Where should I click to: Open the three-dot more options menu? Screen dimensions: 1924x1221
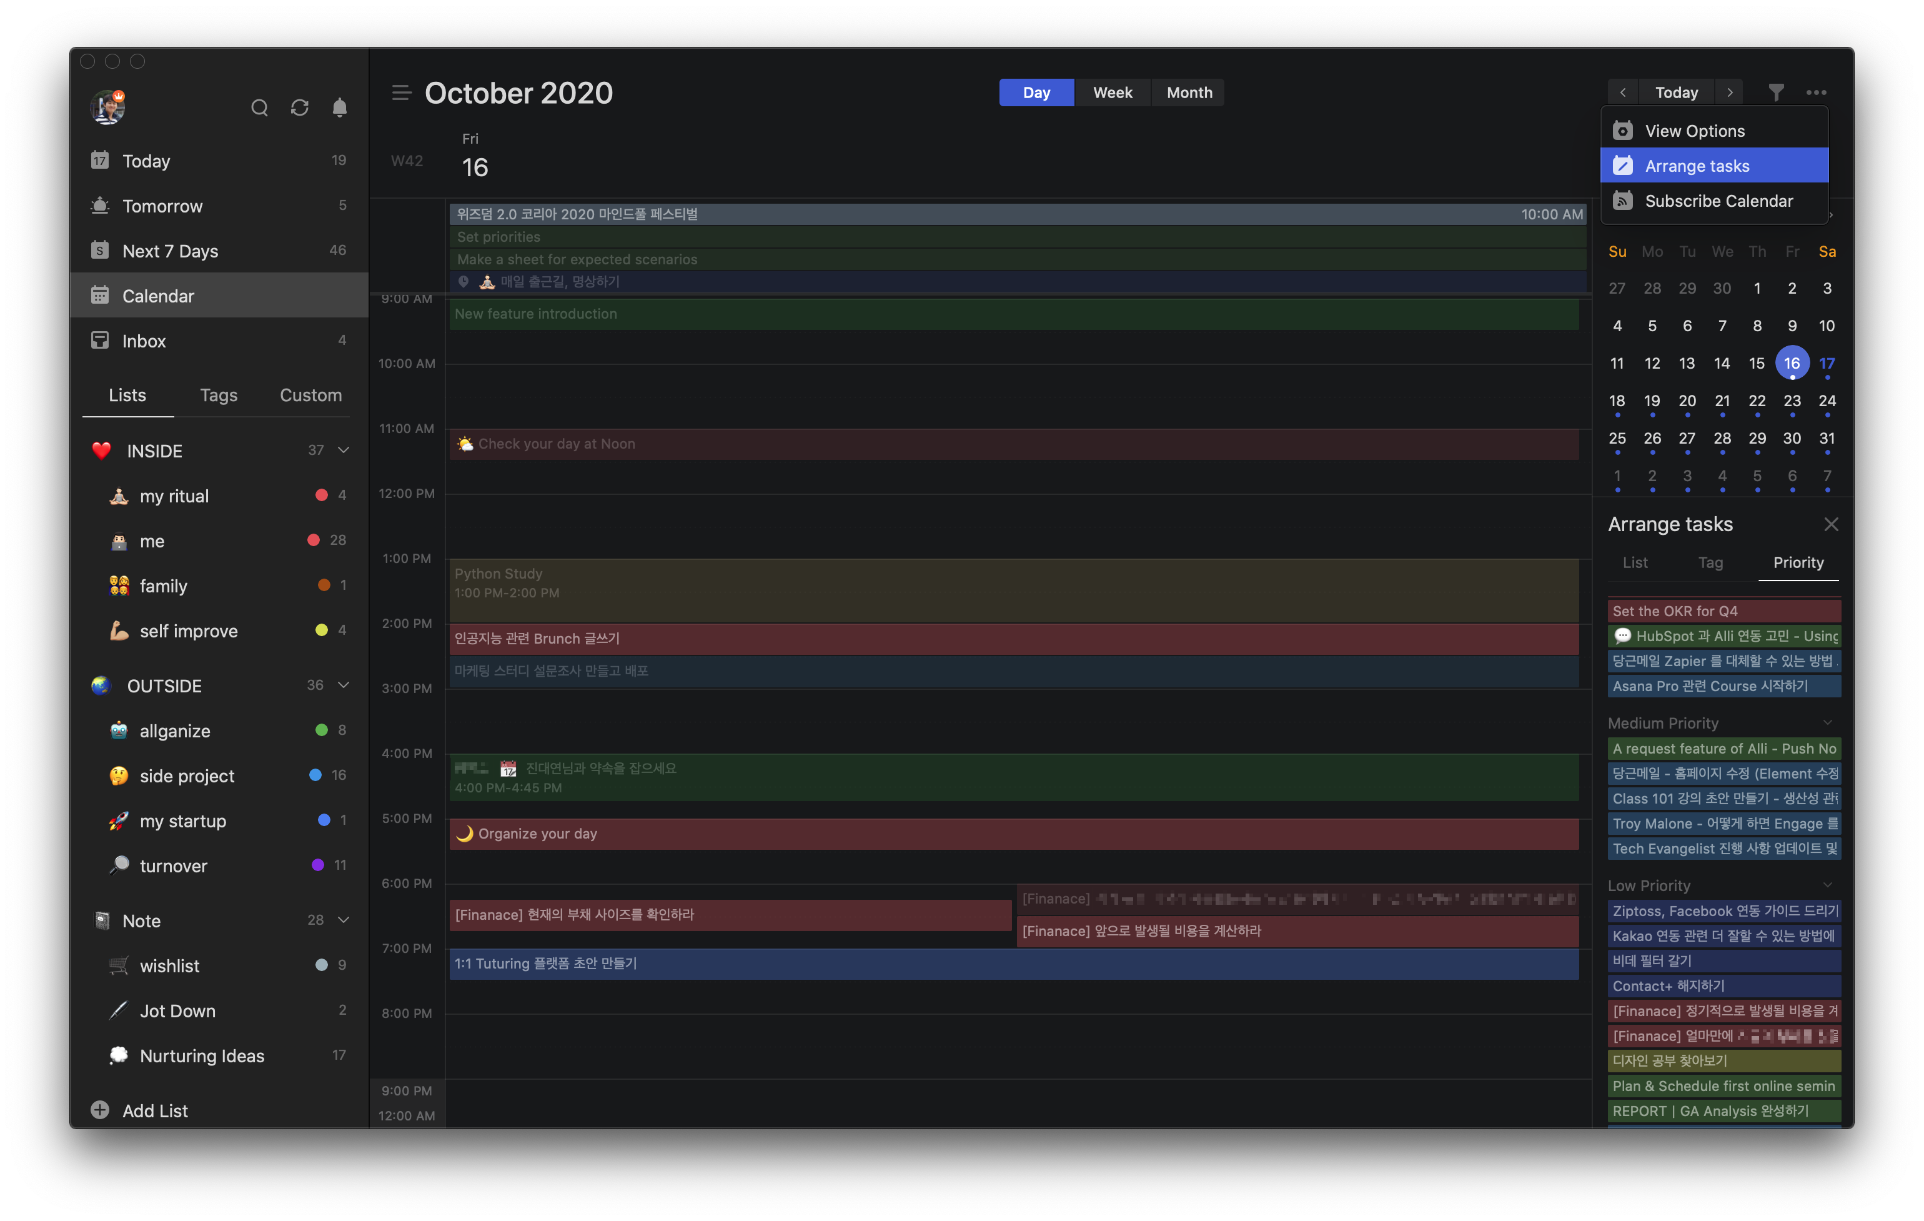1816,92
